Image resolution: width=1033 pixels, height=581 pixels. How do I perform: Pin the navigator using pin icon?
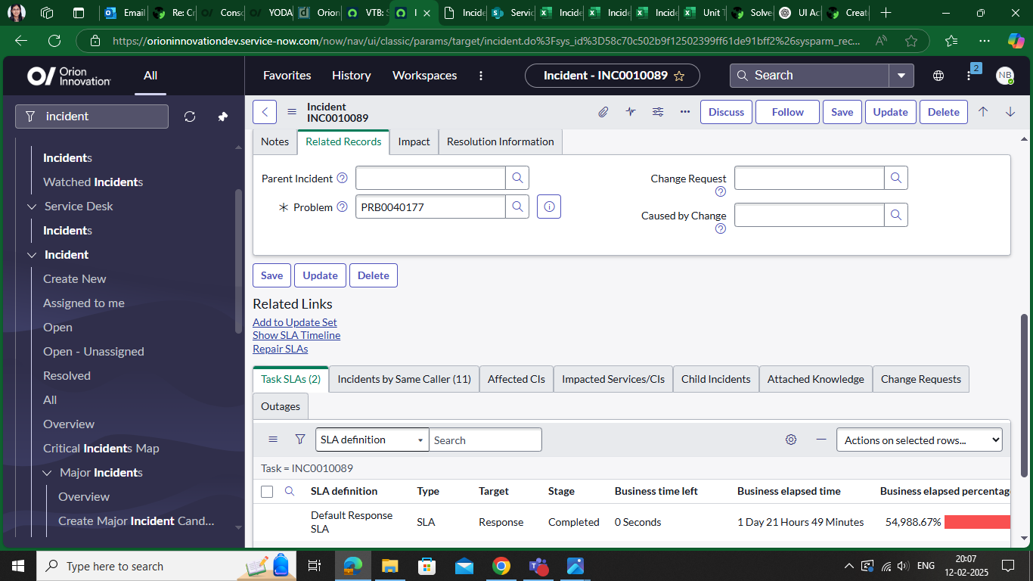[222, 117]
